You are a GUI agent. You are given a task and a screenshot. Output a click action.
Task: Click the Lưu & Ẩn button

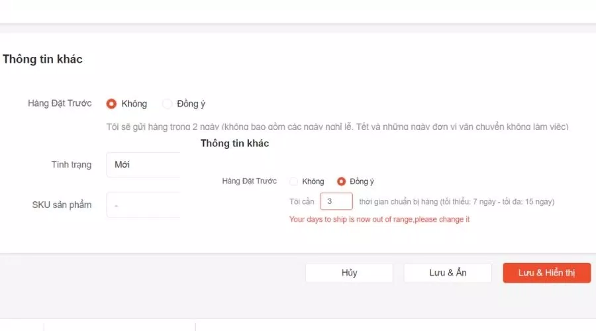coord(448,273)
